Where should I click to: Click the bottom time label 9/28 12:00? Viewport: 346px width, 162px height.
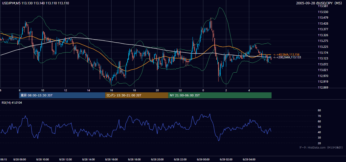click(x=66, y=160)
